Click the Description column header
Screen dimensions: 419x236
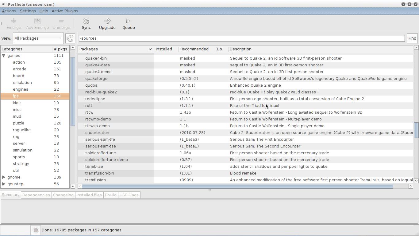(x=320, y=49)
